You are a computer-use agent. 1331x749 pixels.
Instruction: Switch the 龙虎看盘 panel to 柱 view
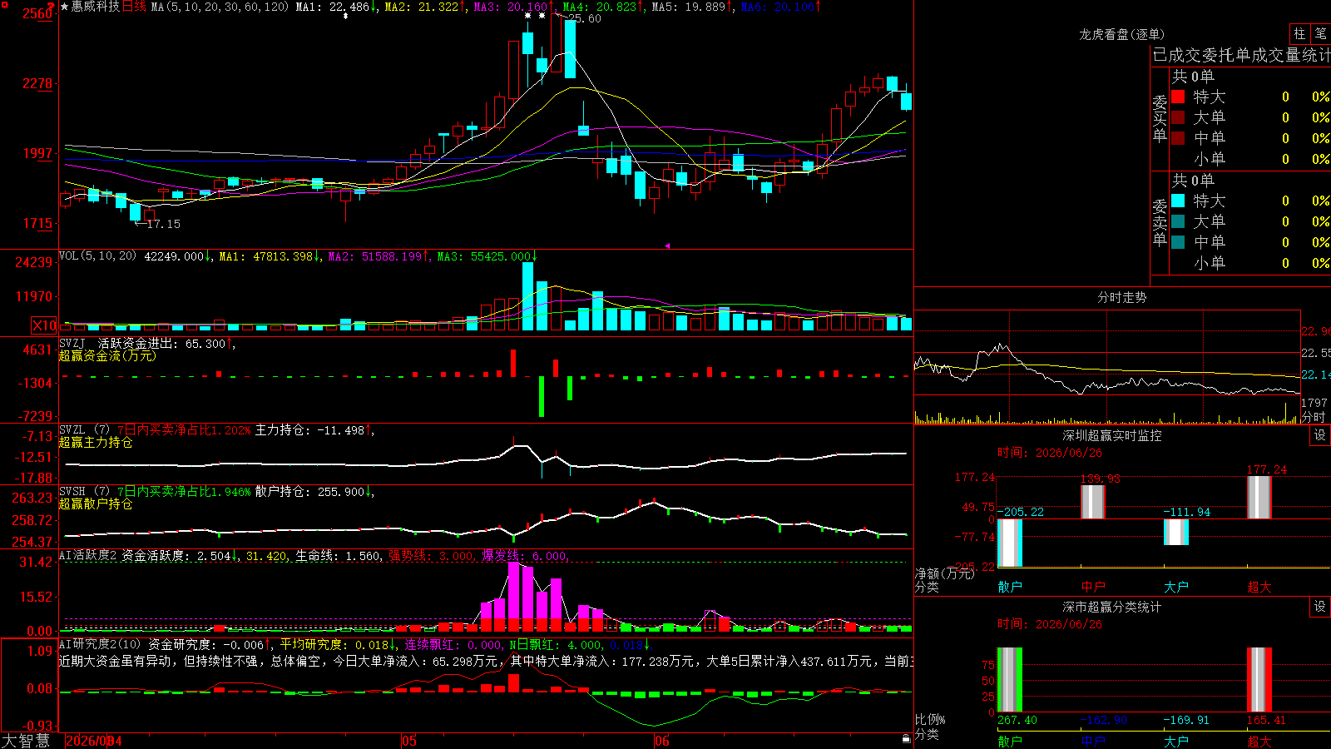click(1299, 33)
